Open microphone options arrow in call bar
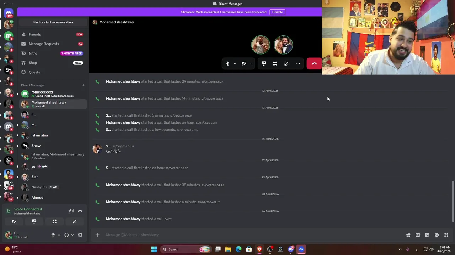Image resolution: width=455 pixels, height=255 pixels. tap(235, 64)
